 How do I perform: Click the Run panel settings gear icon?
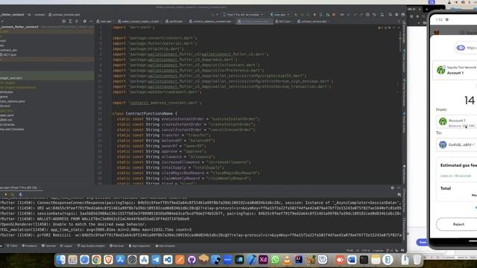[392, 188]
